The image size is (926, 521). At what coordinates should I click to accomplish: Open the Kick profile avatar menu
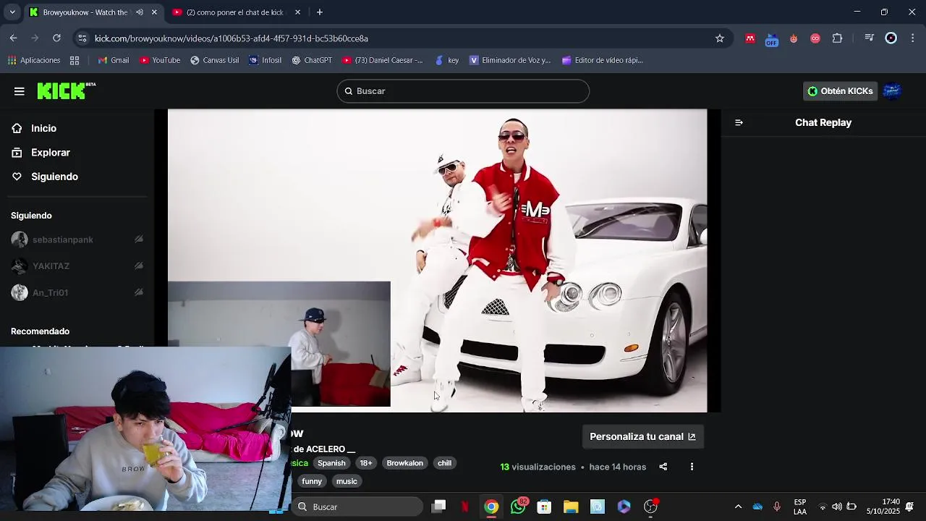click(x=892, y=91)
